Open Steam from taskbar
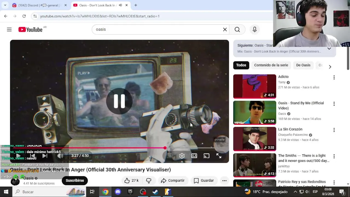Viewport: 350px width, 197px height. click(155, 192)
